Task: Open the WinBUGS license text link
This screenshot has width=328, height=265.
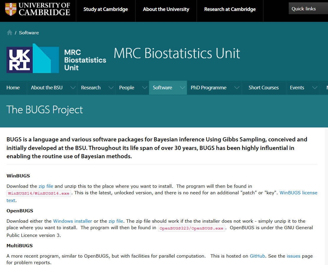Action: (298, 193)
